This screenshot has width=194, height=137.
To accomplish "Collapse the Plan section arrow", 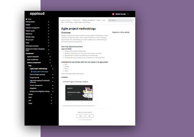I will pos(52,66).
